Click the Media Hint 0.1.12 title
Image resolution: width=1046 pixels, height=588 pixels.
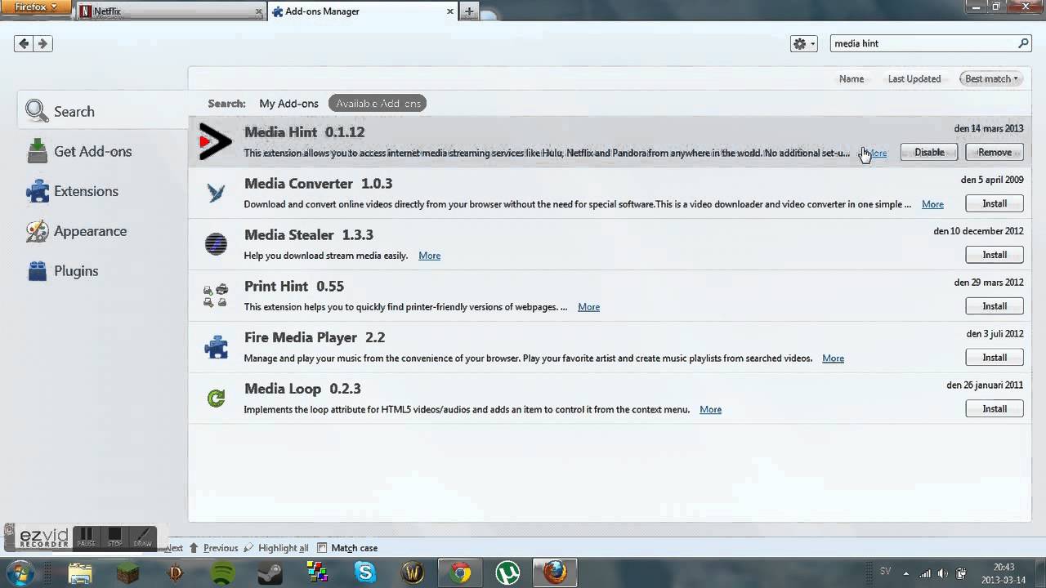(x=304, y=132)
